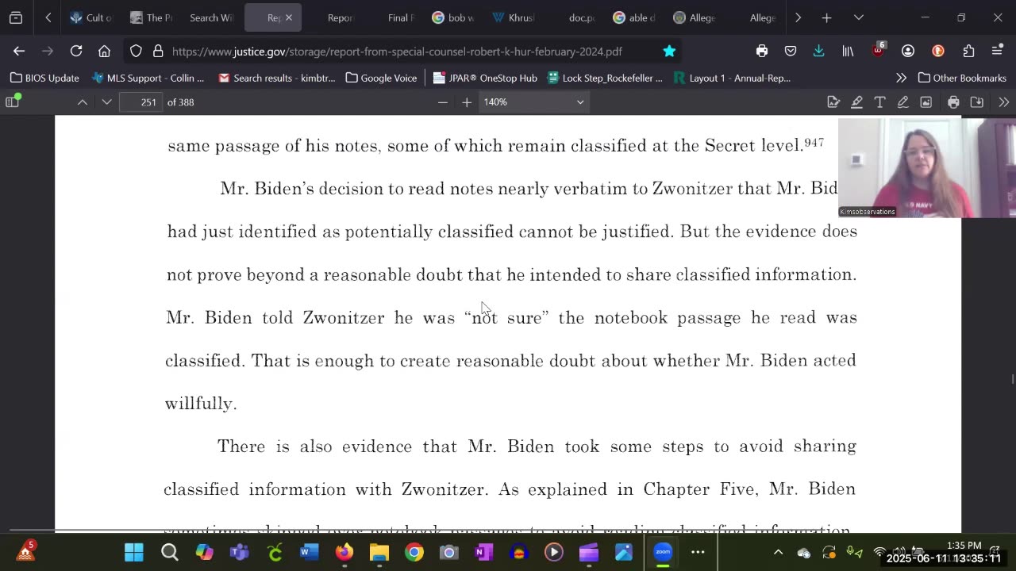Open the extensions puzzle piece menu

click(x=968, y=51)
